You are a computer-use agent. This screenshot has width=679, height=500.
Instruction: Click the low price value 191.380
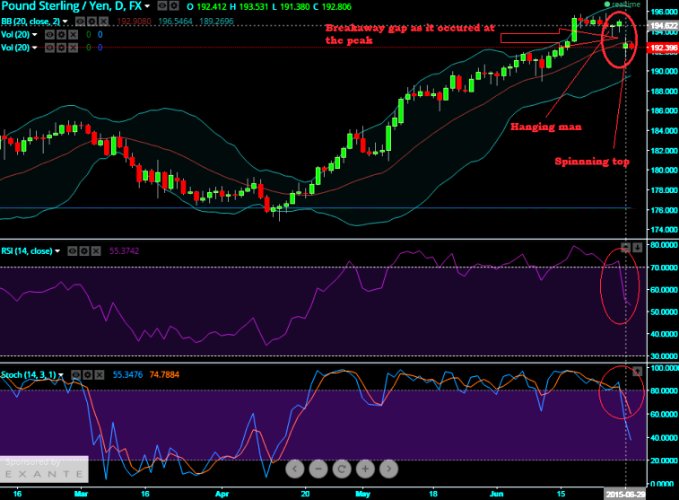coord(295,6)
